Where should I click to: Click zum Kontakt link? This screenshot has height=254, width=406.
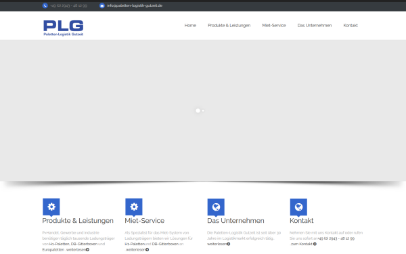tap(302, 244)
